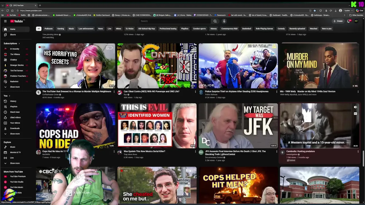Open options for Epstein New Mexico video
The image size is (365, 205).
pos(195,151)
